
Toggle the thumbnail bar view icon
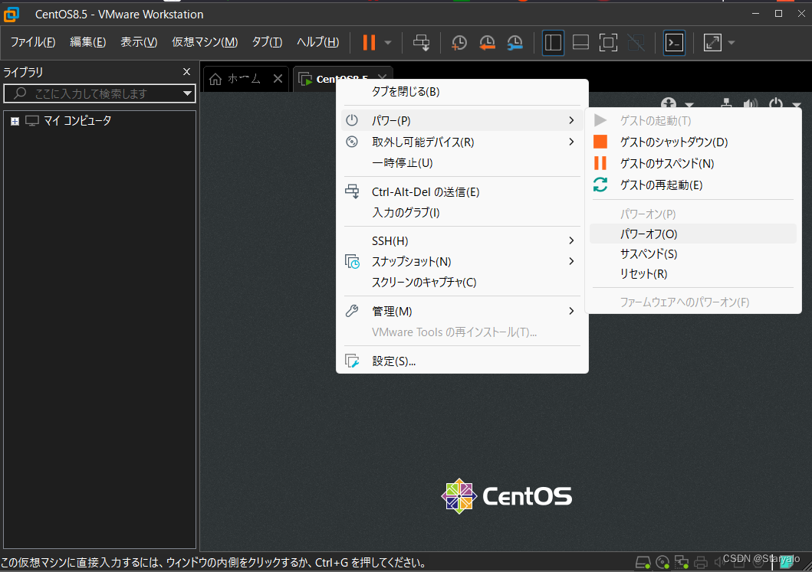click(x=580, y=42)
